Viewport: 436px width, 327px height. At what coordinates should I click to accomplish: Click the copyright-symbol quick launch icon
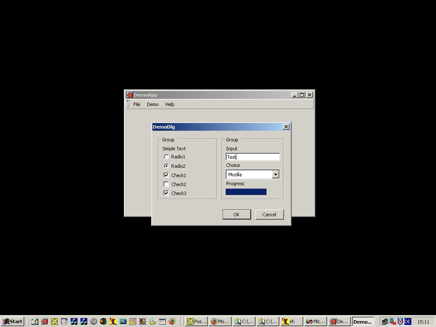[94, 321]
